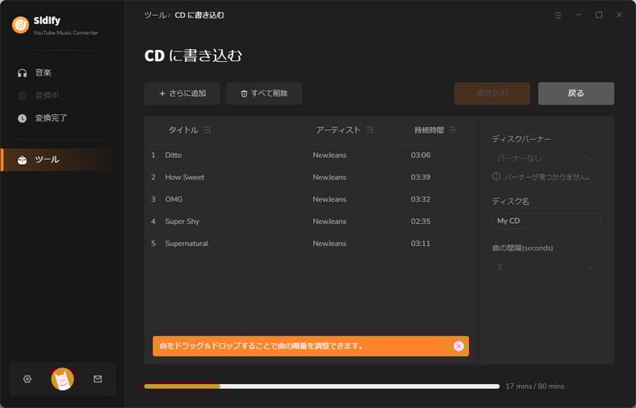This screenshot has width=636, height=408.
Task: Click the 17 mins / 80 mins capacity text
Action: 534,387
